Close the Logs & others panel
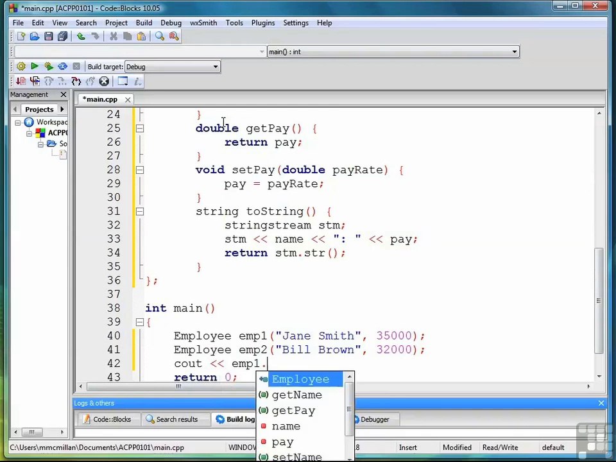 pos(601,403)
